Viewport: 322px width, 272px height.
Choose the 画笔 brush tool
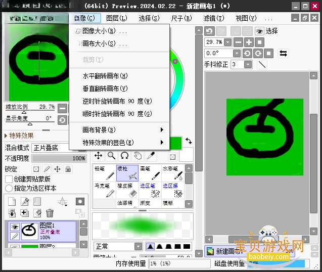pyautogui.click(x=150, y=173)
